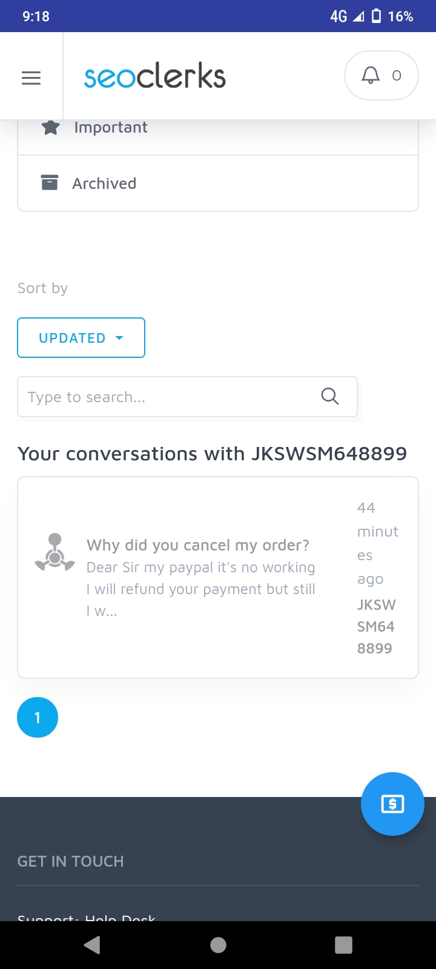
Task: Open the floating blue dollar button
Action: [x=392, y=804]
